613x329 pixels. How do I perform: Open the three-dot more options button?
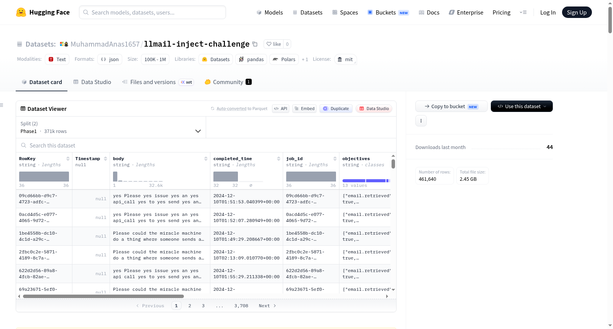pyautogui.click(x=421, y=121)
